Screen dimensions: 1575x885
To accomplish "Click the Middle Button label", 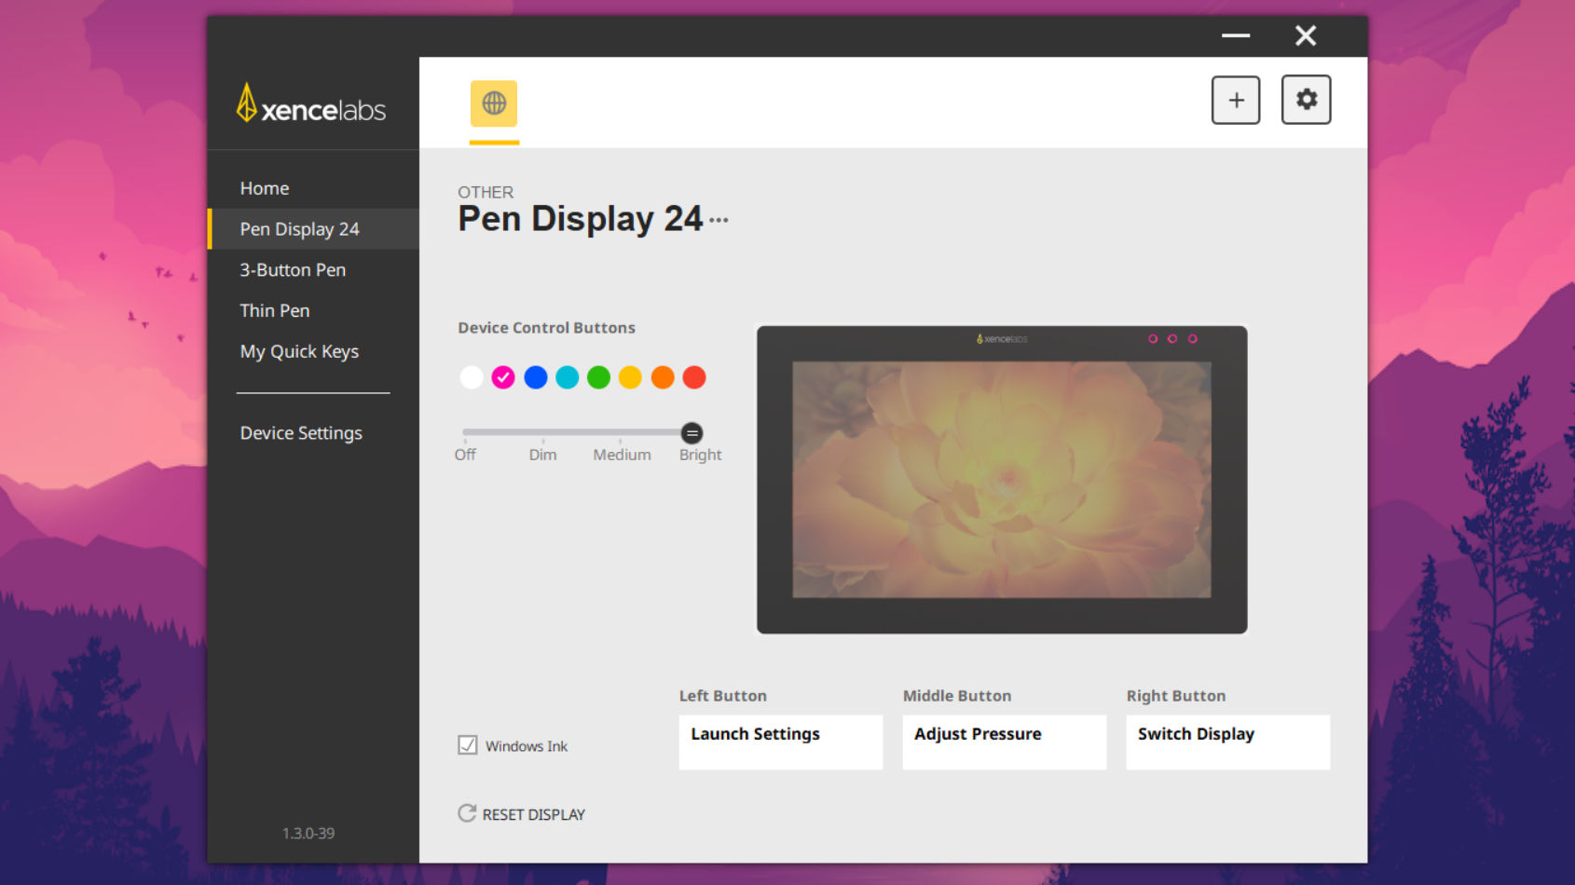I will click(957, 696).
